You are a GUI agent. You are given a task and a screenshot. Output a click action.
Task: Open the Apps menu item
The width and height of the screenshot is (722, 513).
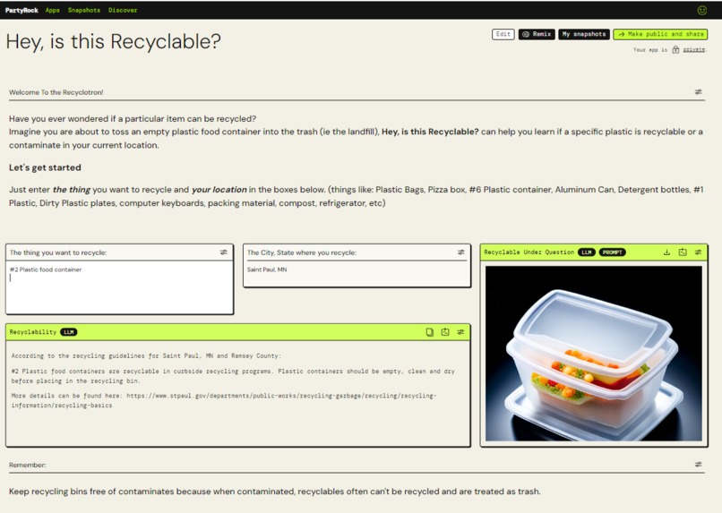click(x=53, y=10)
